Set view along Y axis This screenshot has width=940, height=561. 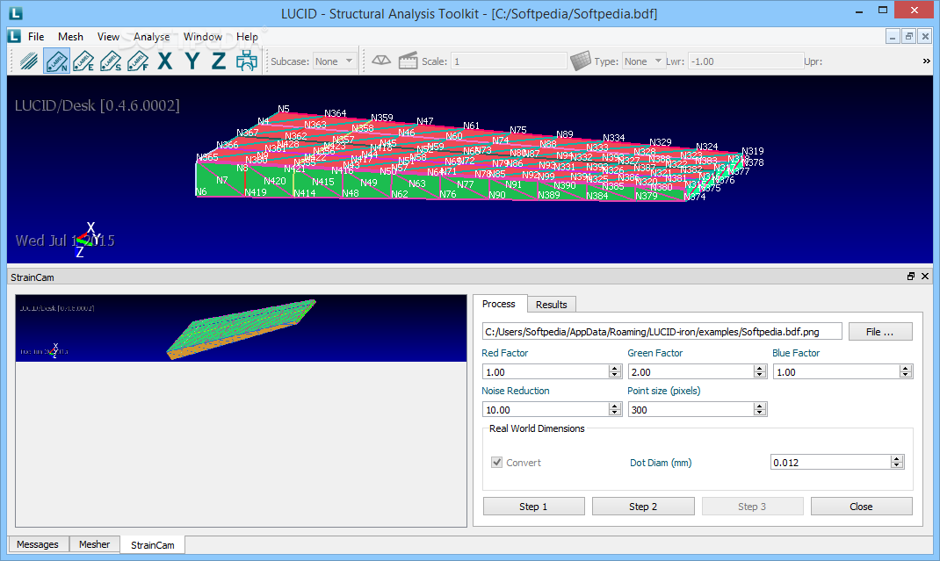point(192,61)
